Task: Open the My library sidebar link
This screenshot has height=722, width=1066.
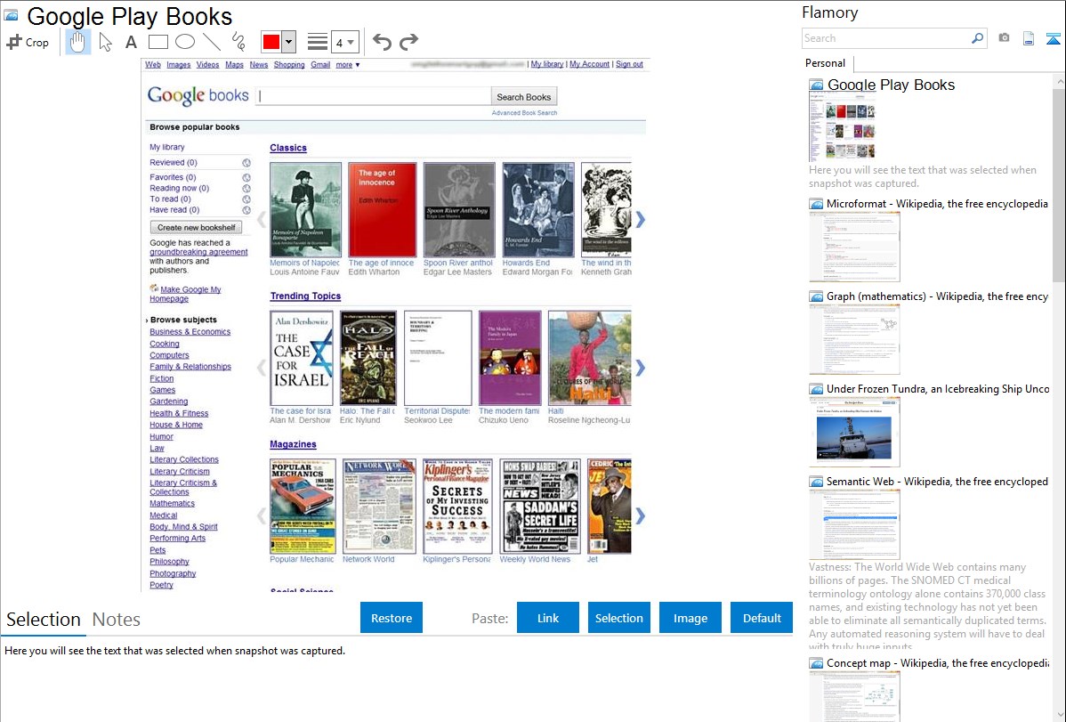Action: pos(167,147)
